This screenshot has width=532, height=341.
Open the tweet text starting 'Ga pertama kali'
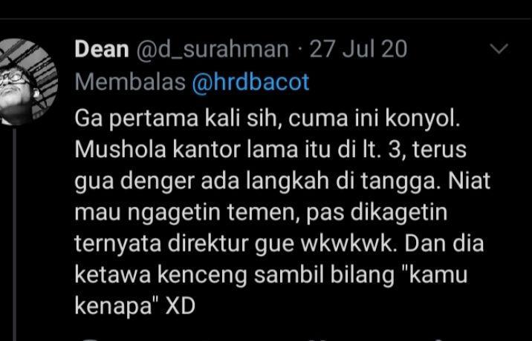(282, 212)
